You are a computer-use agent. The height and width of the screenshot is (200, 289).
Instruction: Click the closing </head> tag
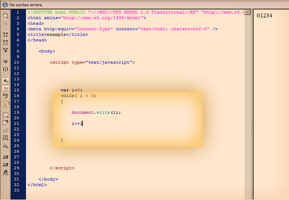(x=37, y=40)
